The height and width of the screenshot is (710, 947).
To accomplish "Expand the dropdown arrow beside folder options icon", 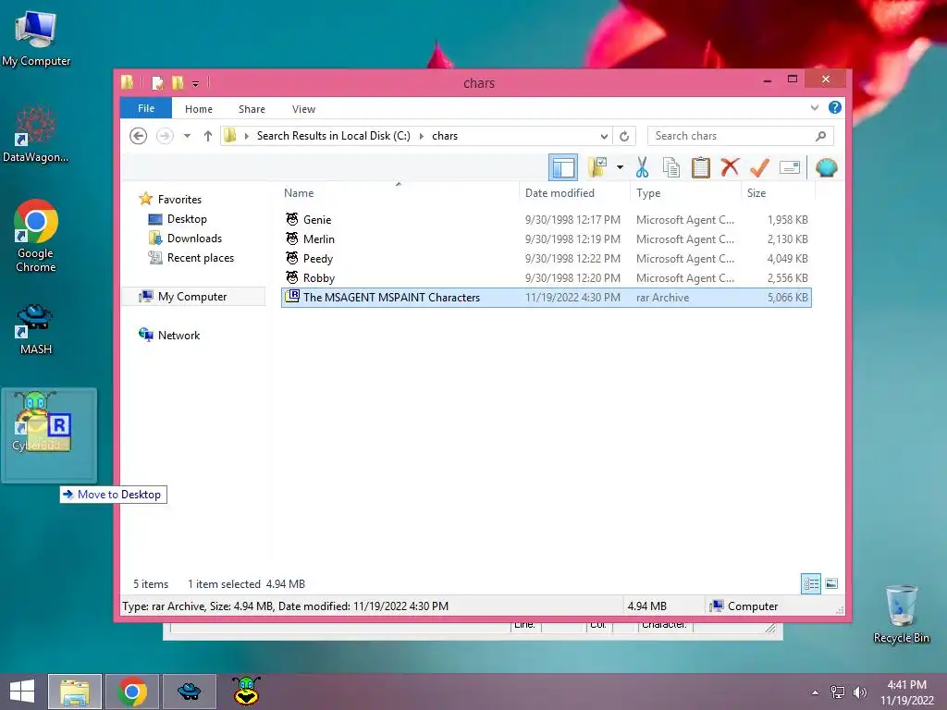I will [620, 167].
